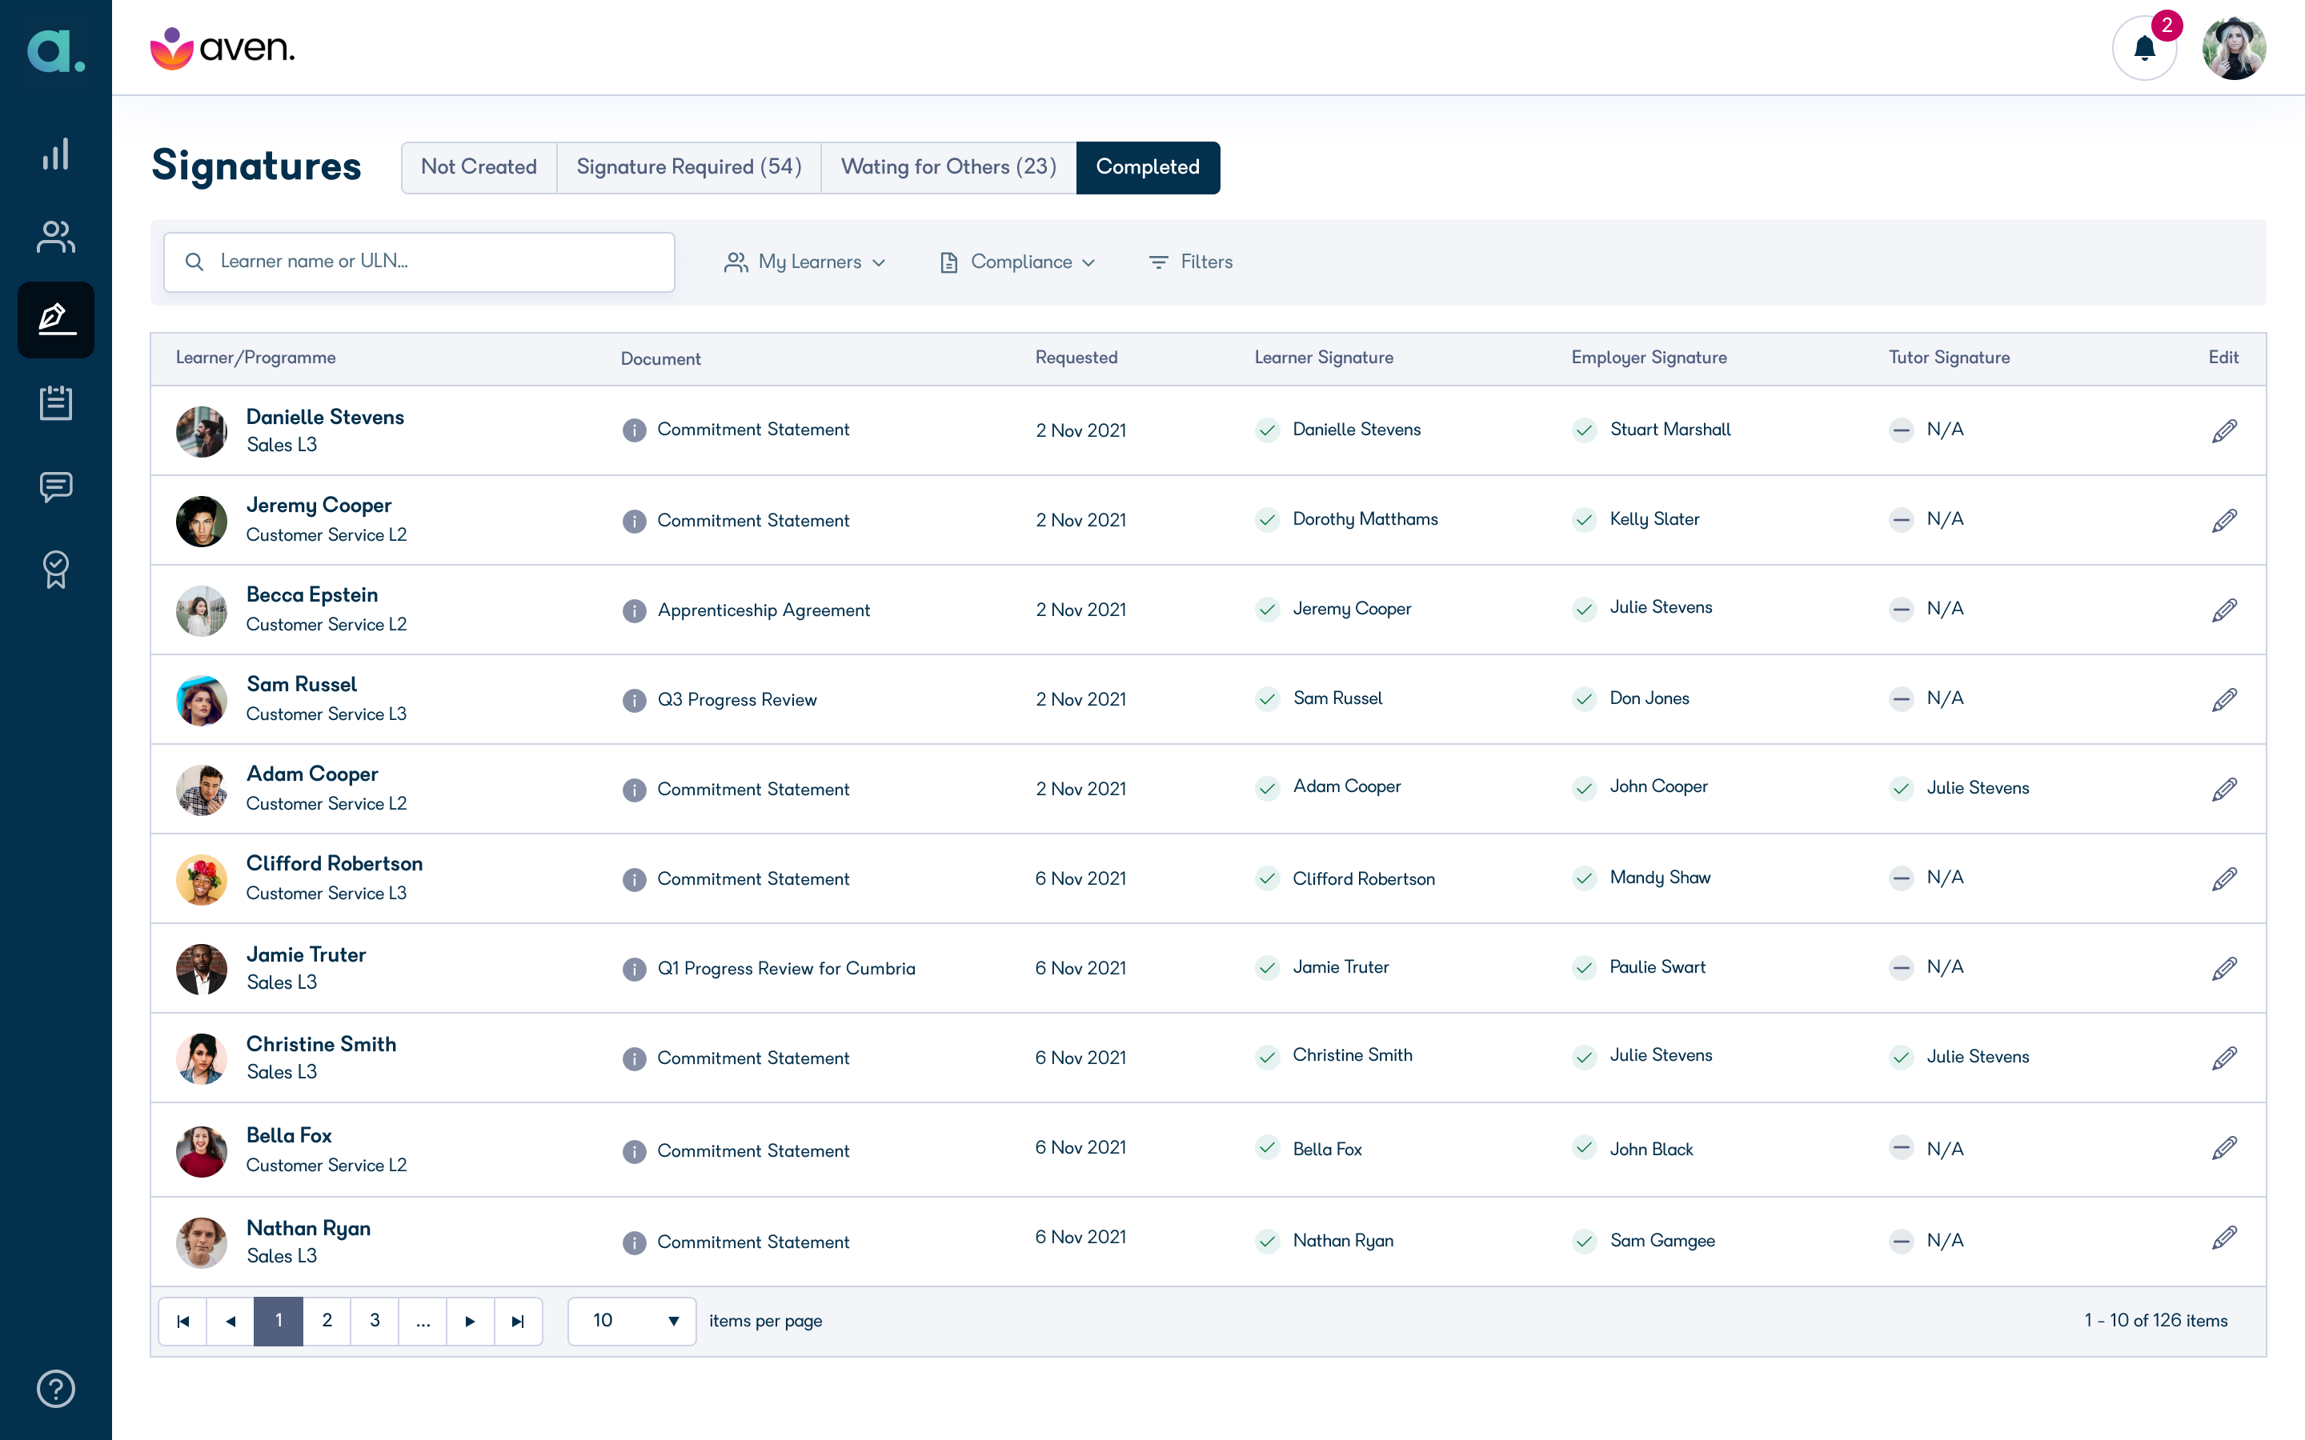The width and height of the screenshot is (2305, 1440).
Task: Open the award badge sidebar icon
Action: 56,570
